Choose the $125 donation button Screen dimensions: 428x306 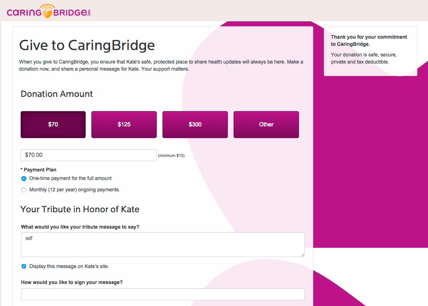pyautogui.click(x=124, y=125)
